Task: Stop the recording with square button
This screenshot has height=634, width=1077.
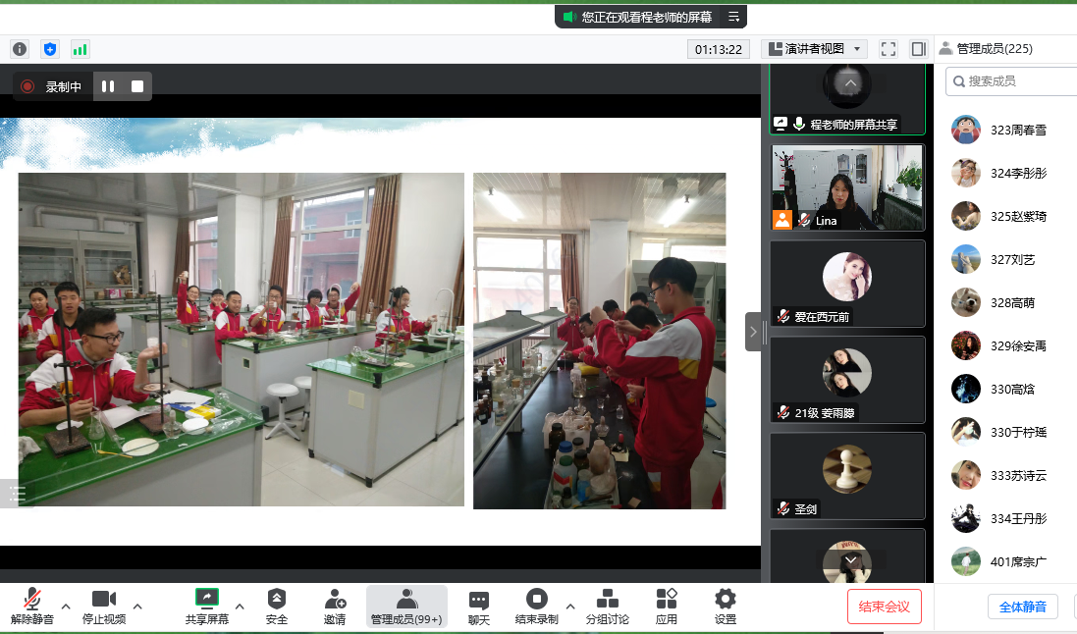Action: coord(137,86)
